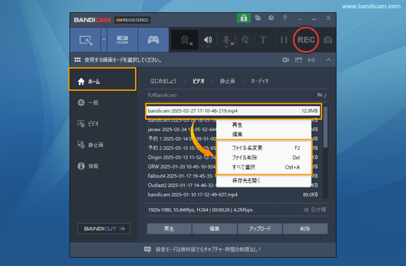Click the file list vertical scrollbar
406x266 pixels.
click(325, 128)
